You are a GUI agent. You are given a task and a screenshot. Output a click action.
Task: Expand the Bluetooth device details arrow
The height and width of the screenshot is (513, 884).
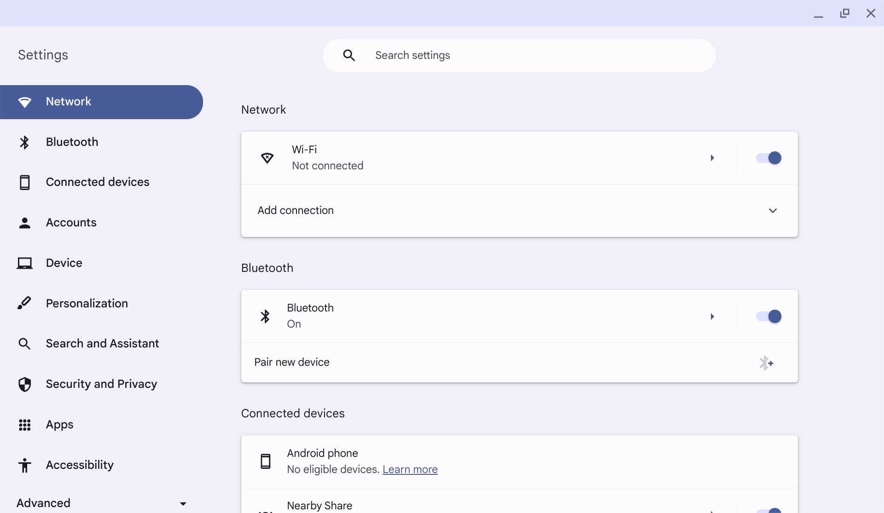[712, 317]
